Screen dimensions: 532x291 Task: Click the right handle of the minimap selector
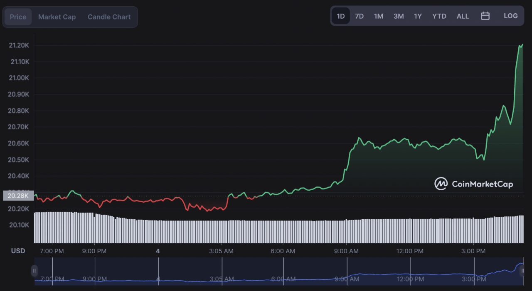click(522, 271)
